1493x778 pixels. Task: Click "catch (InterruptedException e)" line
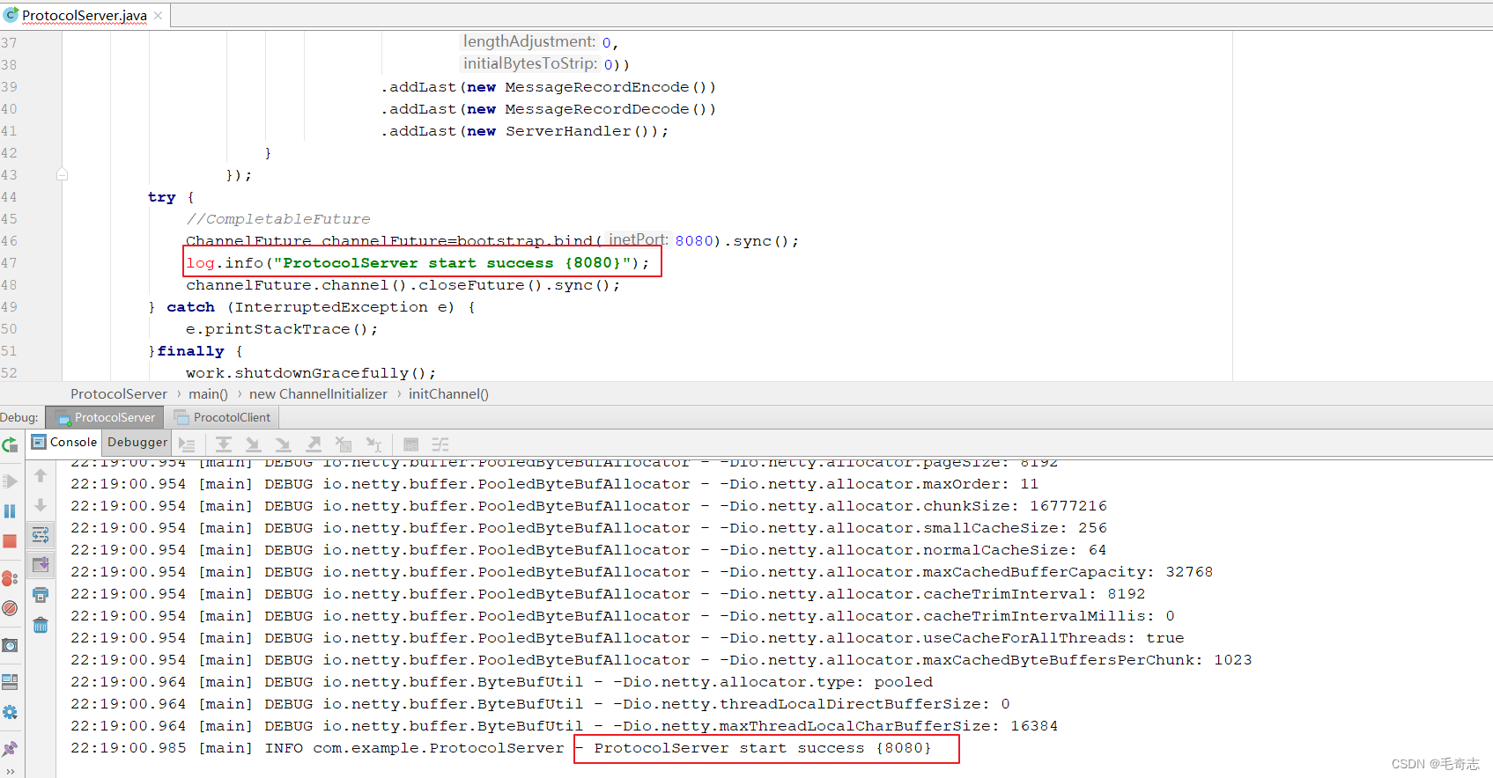coord(312,307)
